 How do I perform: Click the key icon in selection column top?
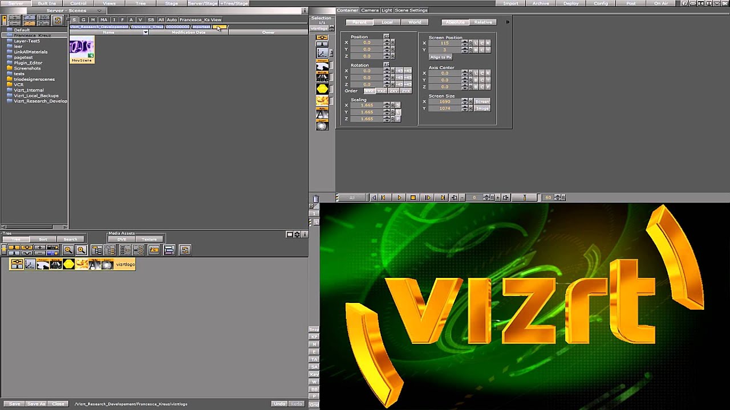(322, 38)
